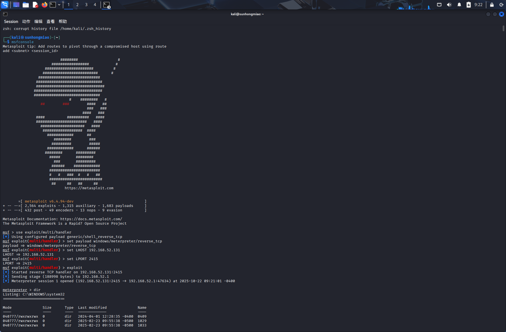The width and height of the screenshot is (506, 332).
Task: Switch to workspace 3
Action: (86, 5)
